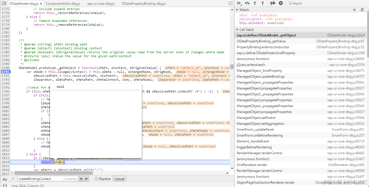Hide the debugger sidebar pane
369x187 pixels.
click(x=231, y=3)
